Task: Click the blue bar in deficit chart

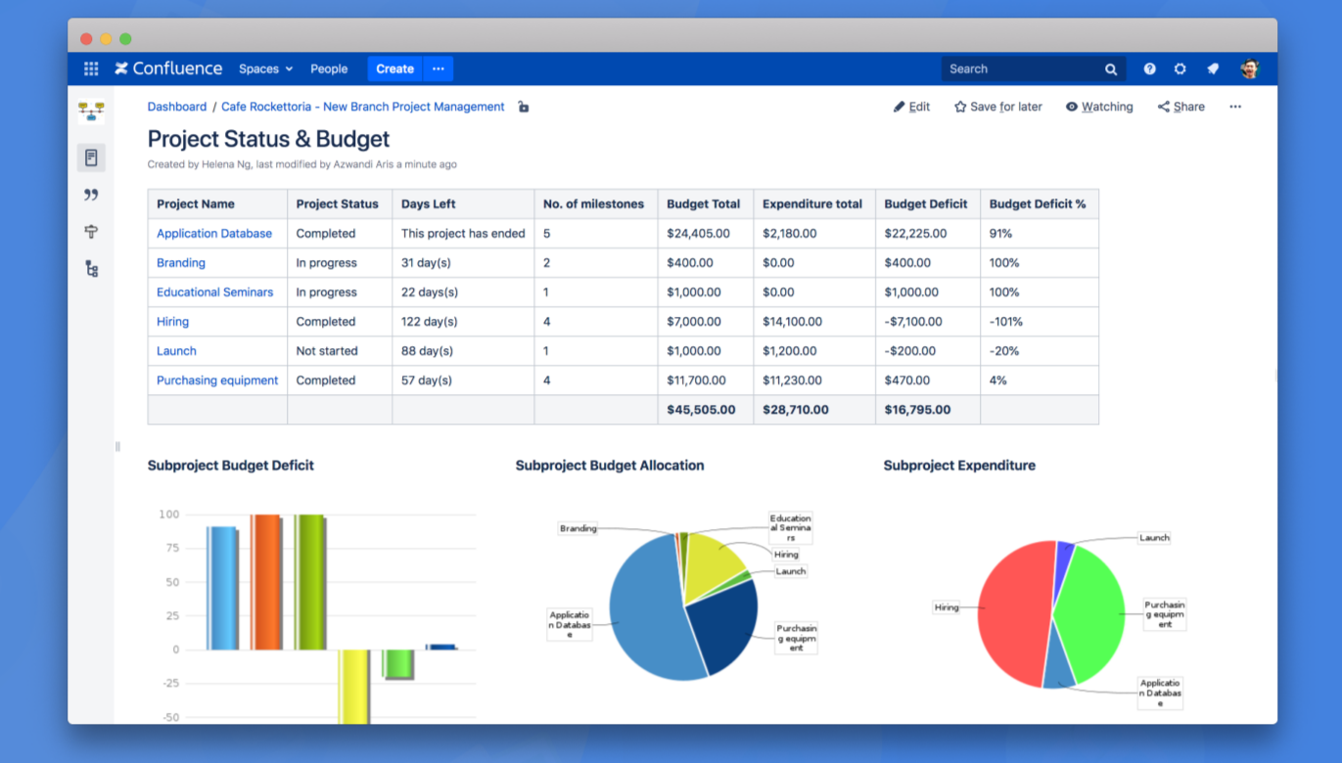Action: coord(222,588)
